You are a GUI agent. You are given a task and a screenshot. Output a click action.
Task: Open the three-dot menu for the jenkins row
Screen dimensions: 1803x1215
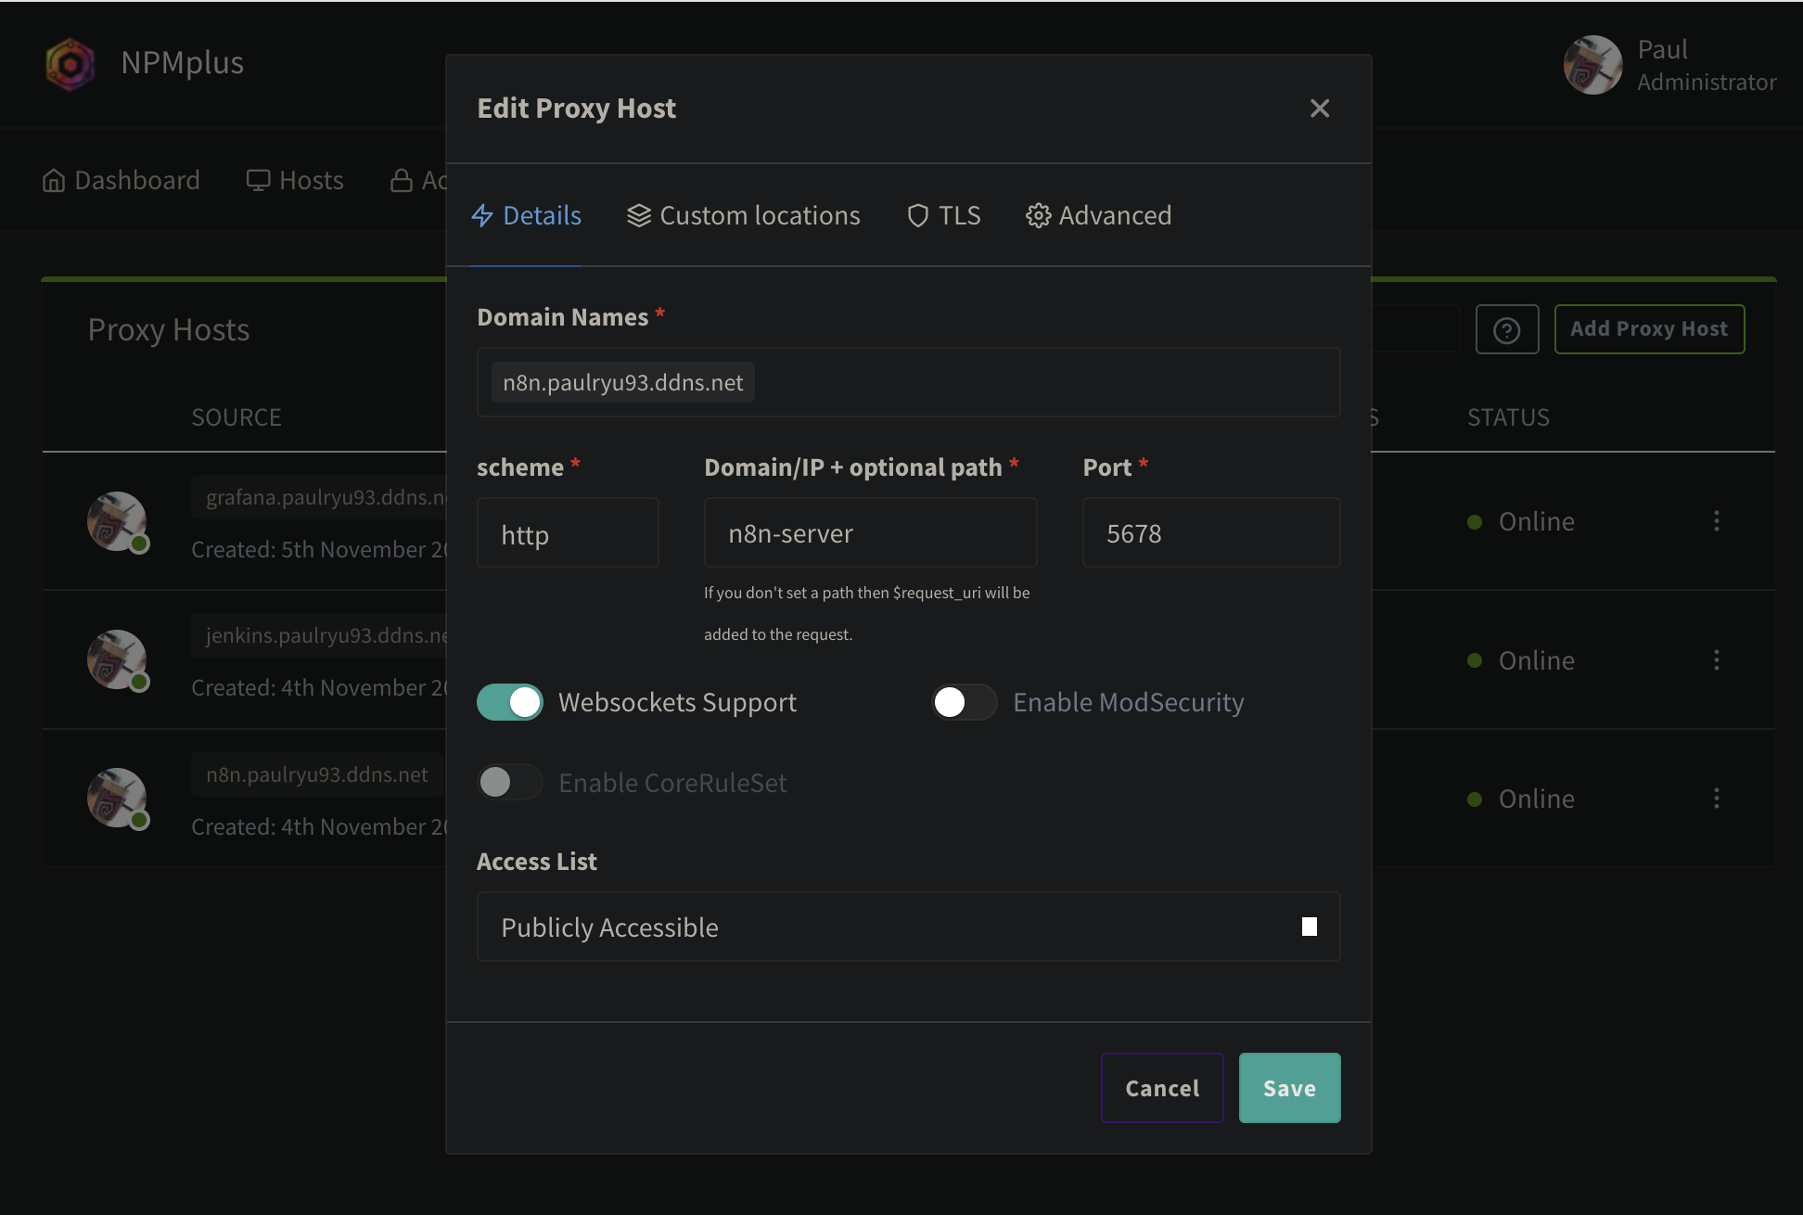click(x=1716, y=660)
